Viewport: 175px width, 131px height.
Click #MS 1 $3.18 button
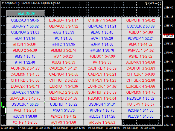[25, 56]
